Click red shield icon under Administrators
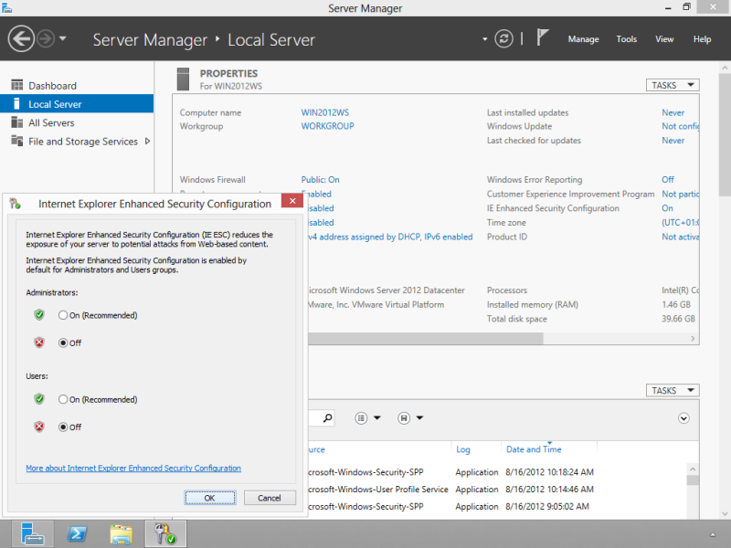 (39, 342)
